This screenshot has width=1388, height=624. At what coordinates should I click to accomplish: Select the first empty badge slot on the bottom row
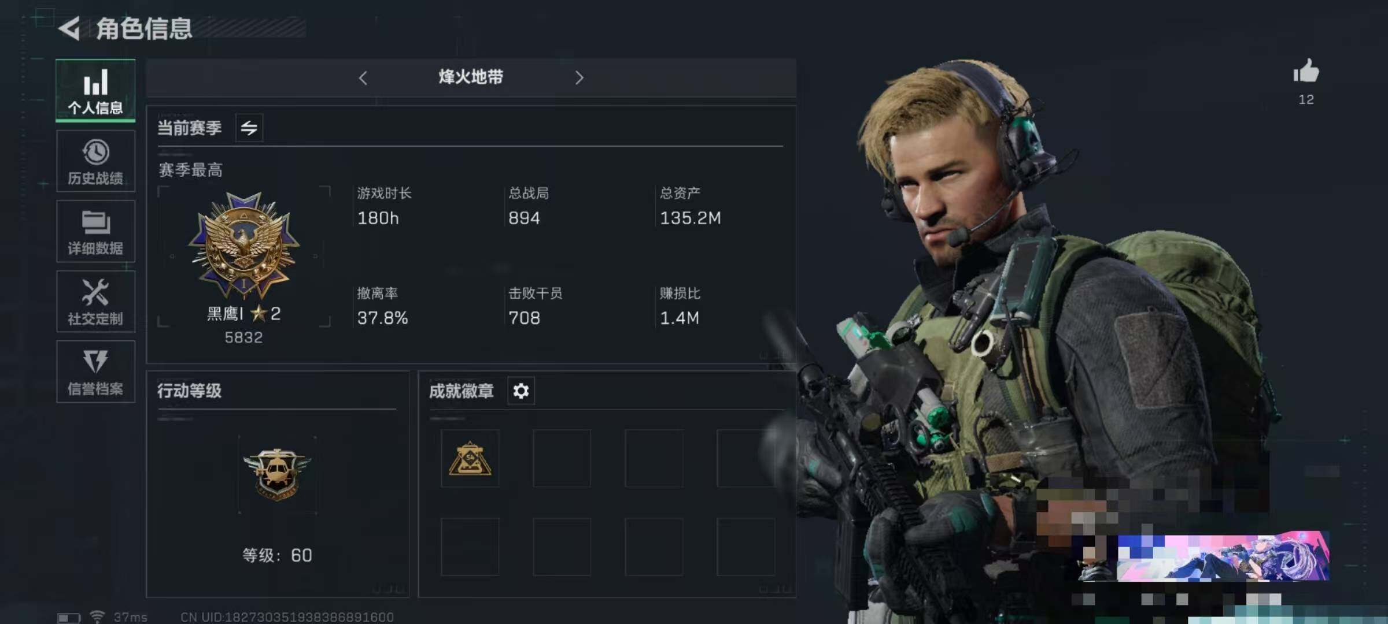pos(470,547)
